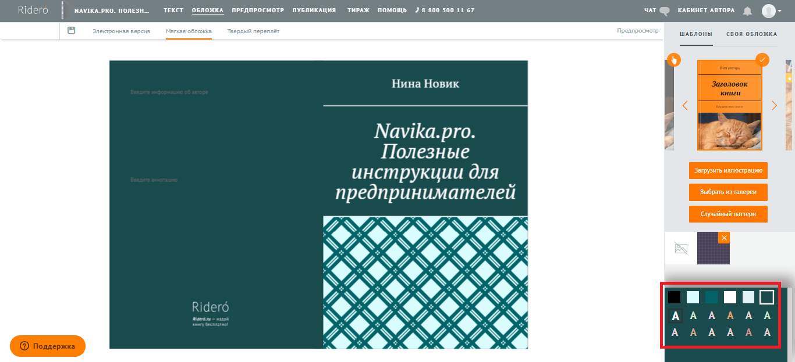Viewport: 795px width, 362px height.
Task: Open the Публикация menu item
Action: [314, 10]
